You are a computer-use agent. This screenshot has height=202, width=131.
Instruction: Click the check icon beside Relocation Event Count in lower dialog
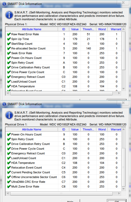[x=9, y=168]
